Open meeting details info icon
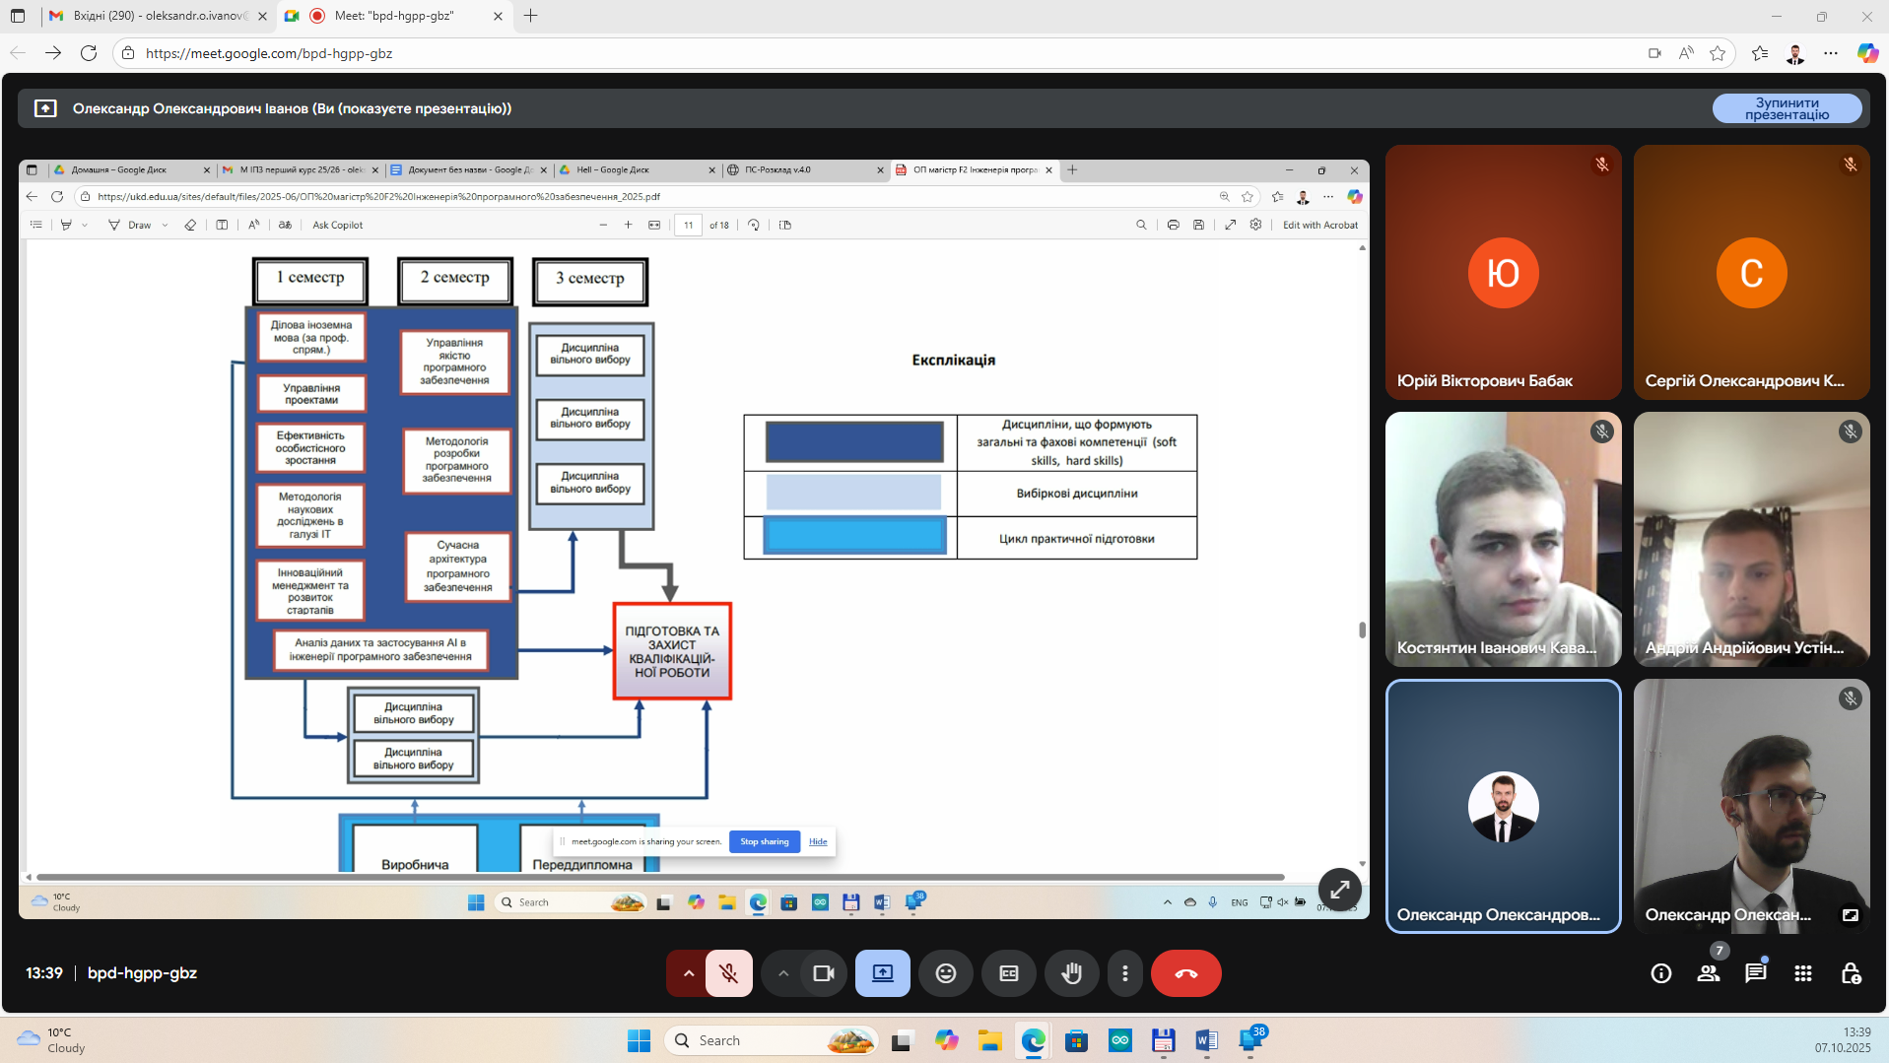Image resolution: width=1889 pixels, height=1063 pixels. coord(1661,973)
